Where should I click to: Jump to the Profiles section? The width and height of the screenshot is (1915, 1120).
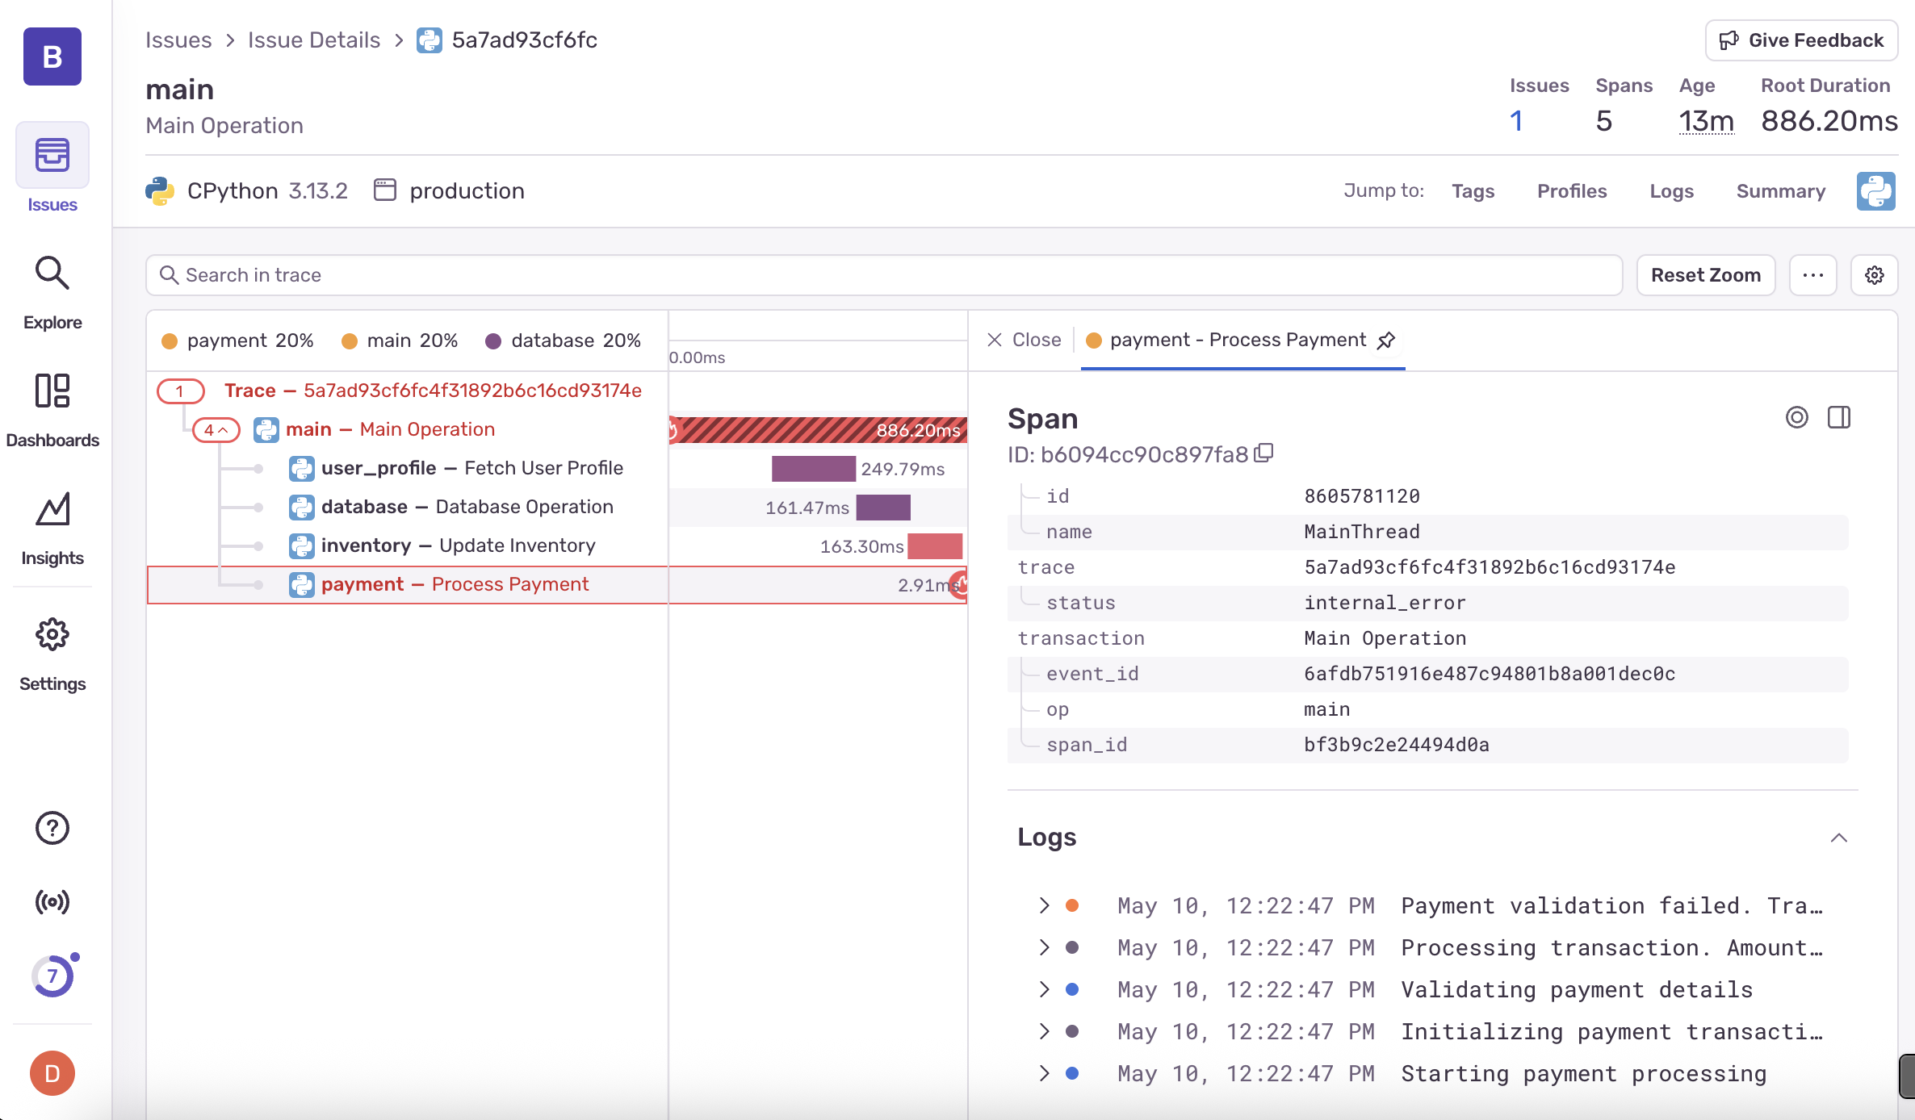coord(1571,191)
